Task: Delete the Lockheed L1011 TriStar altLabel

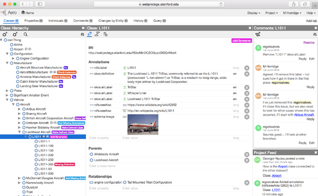Action: click(247, 99)
